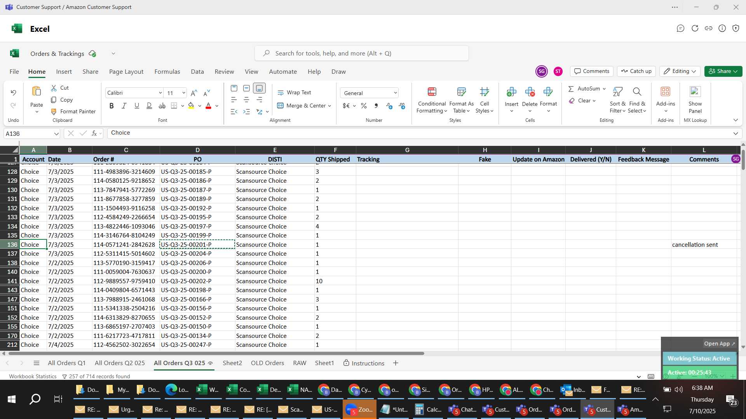Insert function with fx icon
The width and height of the screenshot is (746, 419).
(x=94, y=133)
